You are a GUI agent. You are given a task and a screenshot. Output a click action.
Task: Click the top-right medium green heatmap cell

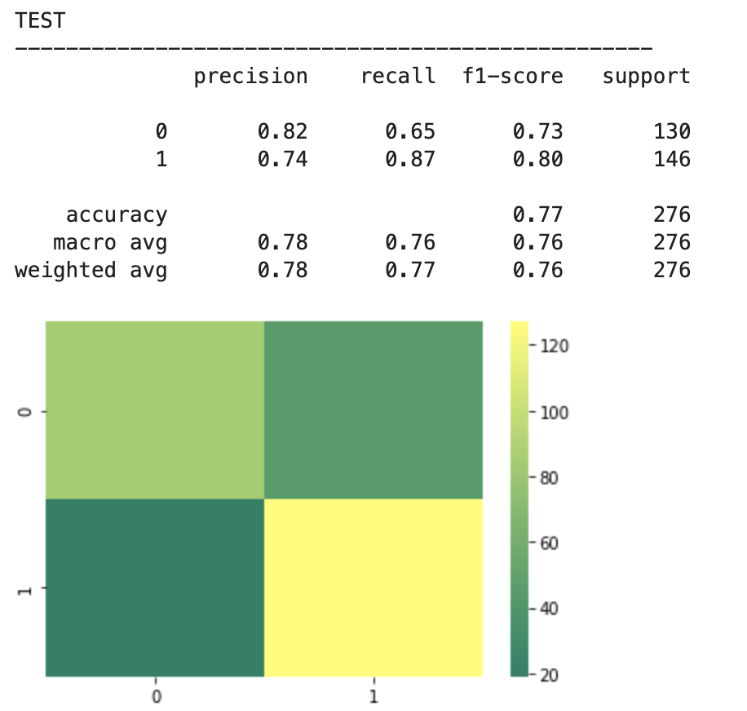[373, 409]
